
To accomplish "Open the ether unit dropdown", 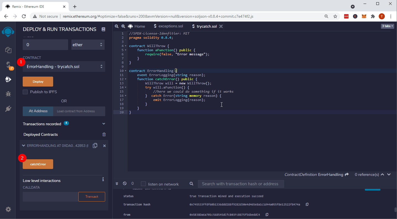I will (x=88, y=45).
